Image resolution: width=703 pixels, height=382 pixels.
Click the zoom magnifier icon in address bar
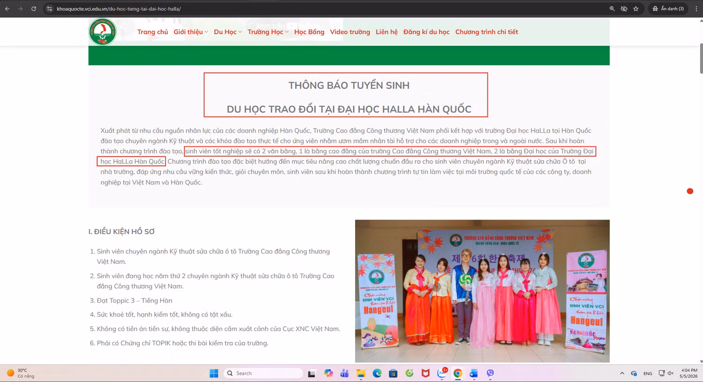coord(612,8)
